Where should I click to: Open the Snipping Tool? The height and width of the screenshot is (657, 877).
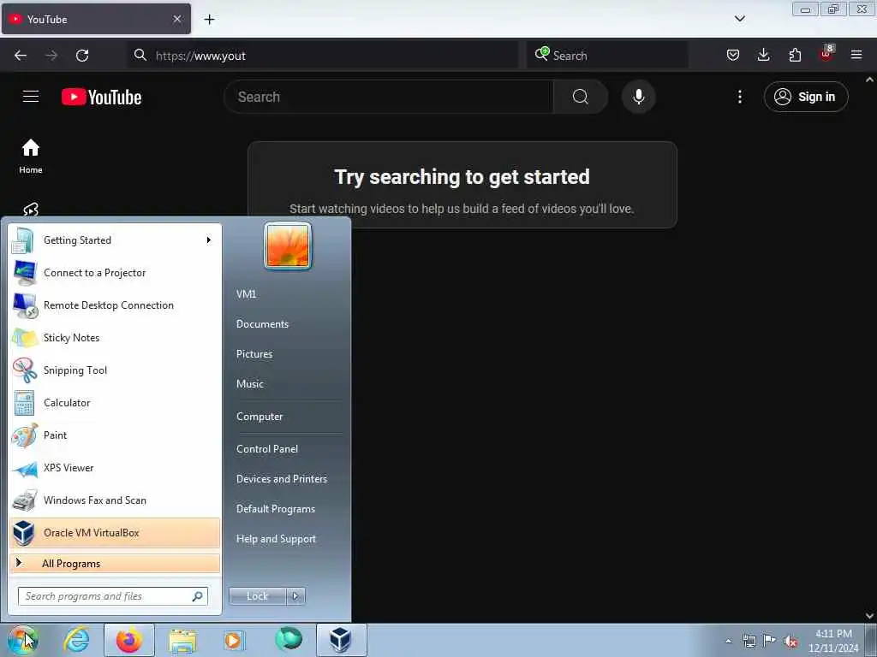115,370
